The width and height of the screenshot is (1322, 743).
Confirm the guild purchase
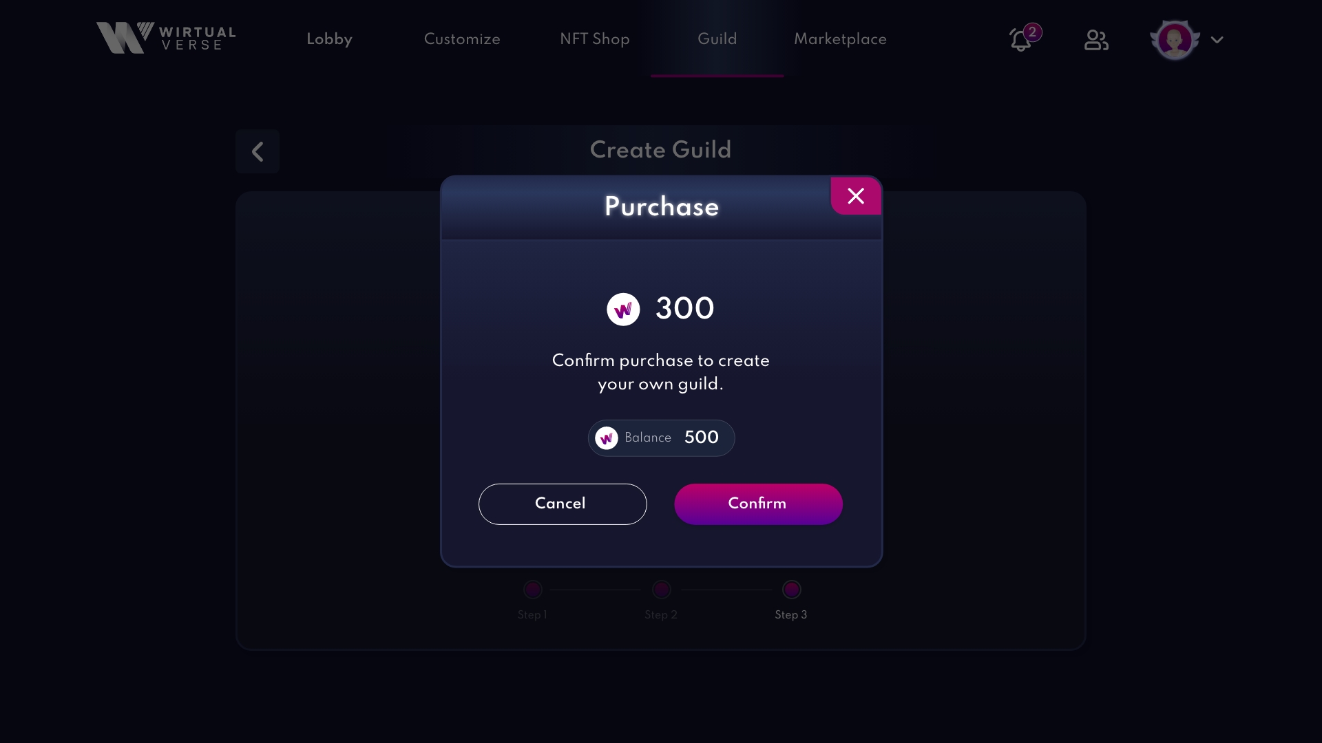tap(758, 504)
